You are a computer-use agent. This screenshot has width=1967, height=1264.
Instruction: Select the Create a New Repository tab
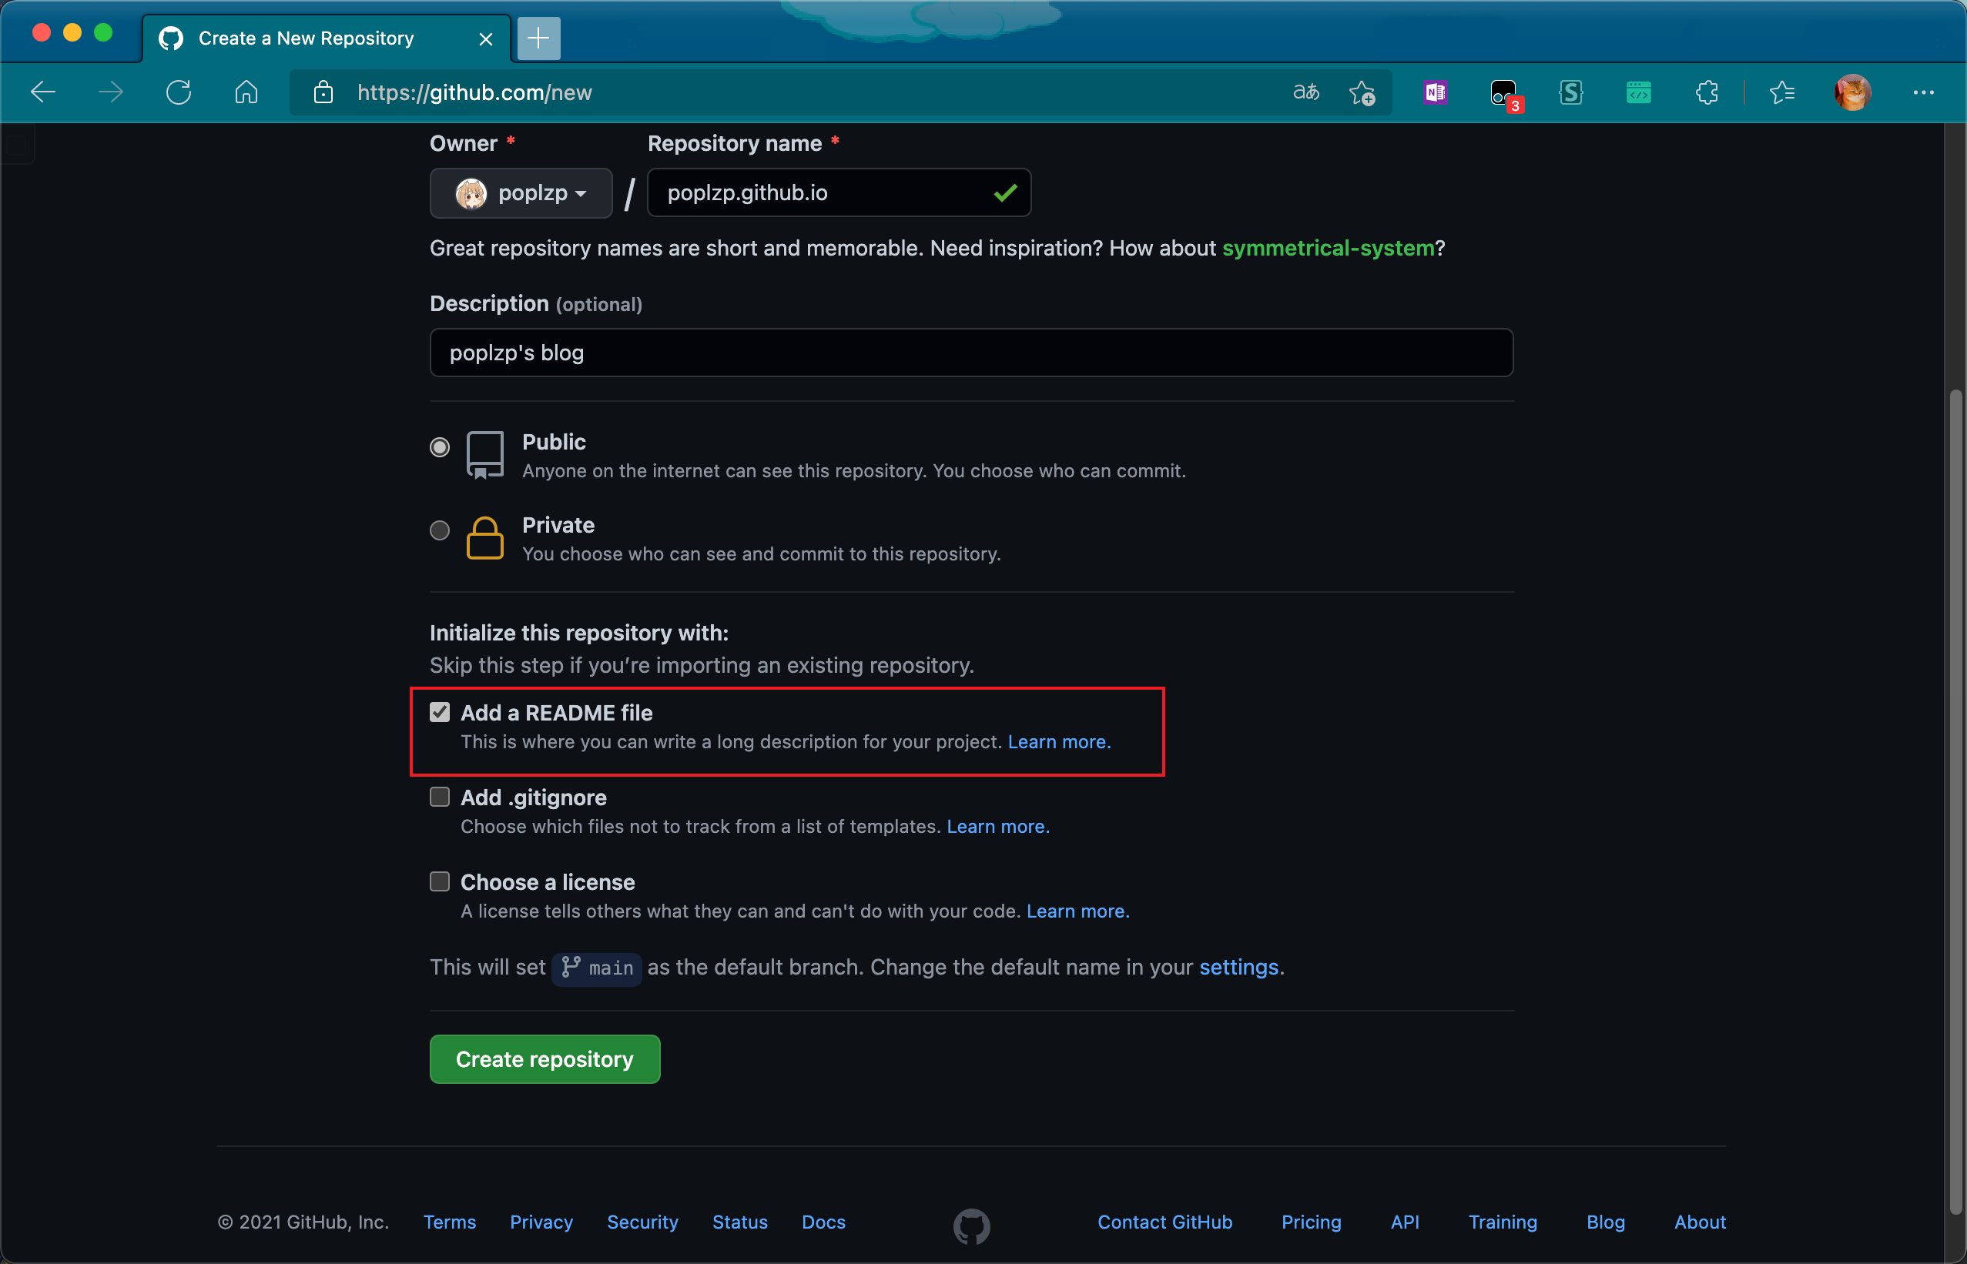click(x=326, y=38)
